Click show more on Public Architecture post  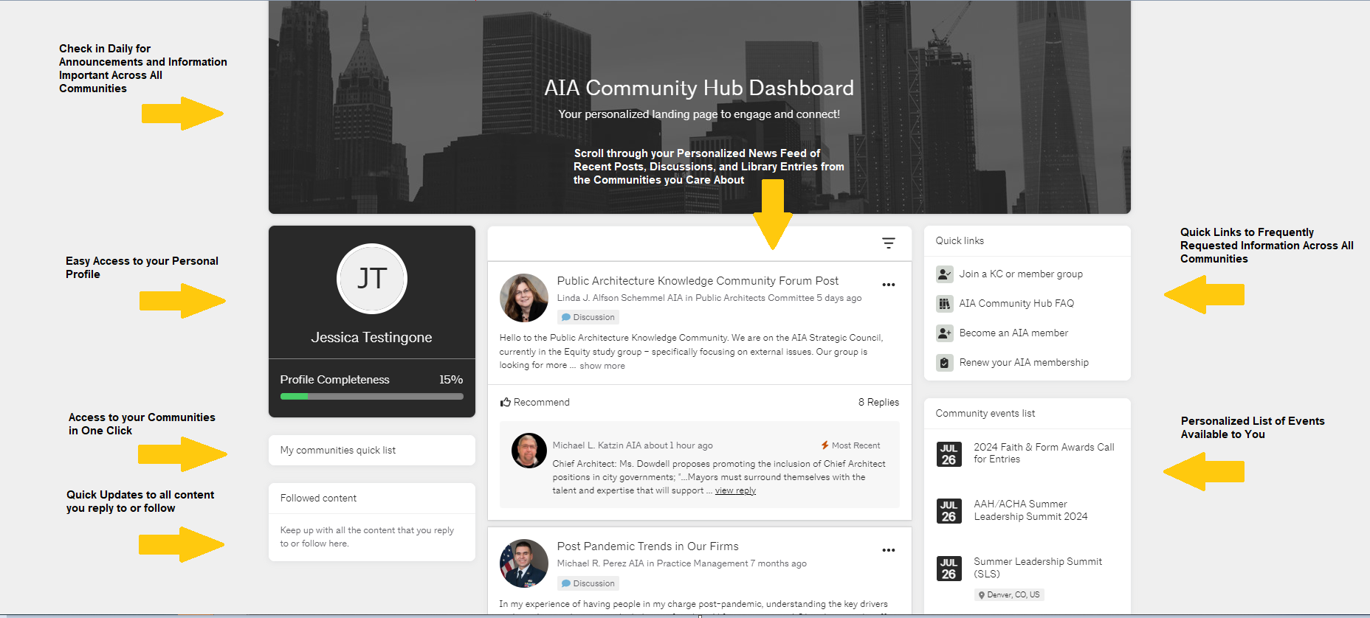click(x=602, y=366)
